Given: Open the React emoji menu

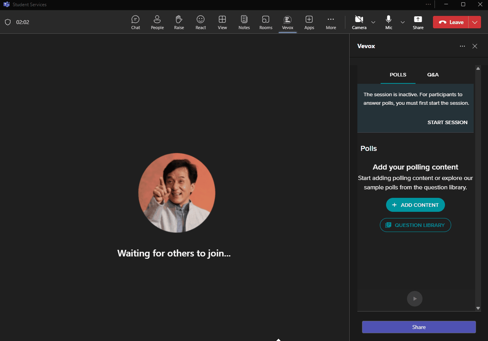Looking at the screenshot, I should point(201,22).
